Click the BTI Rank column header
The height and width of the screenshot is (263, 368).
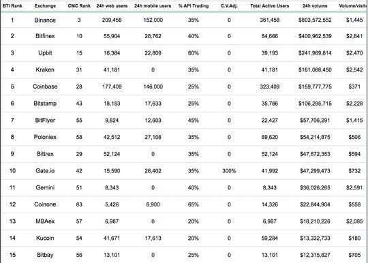coord(12,6)
